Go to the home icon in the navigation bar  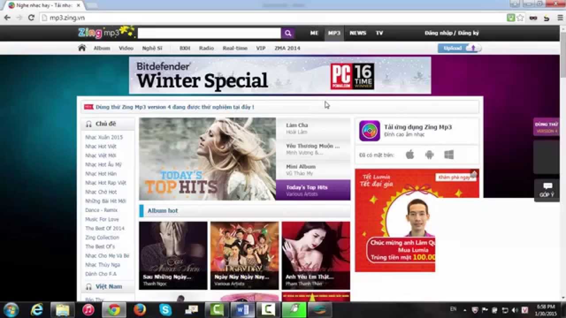[82, 48]
